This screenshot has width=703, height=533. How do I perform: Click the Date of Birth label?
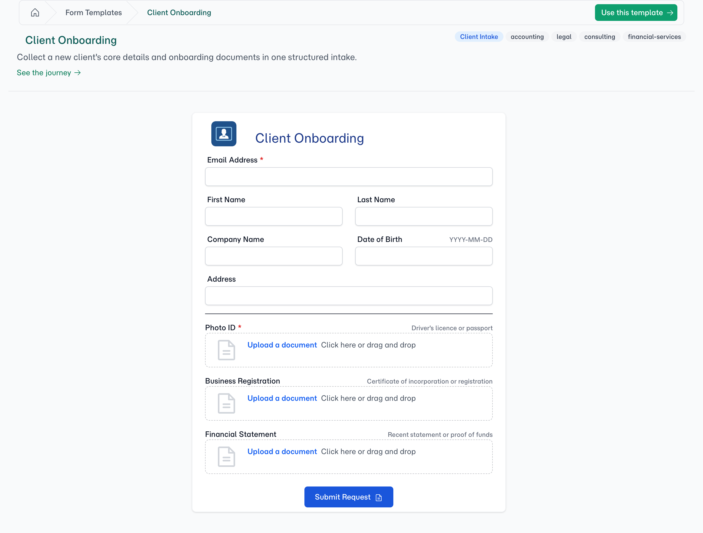click(380, 239)
